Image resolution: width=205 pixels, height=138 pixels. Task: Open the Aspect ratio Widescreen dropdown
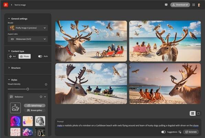click(28, 39)
